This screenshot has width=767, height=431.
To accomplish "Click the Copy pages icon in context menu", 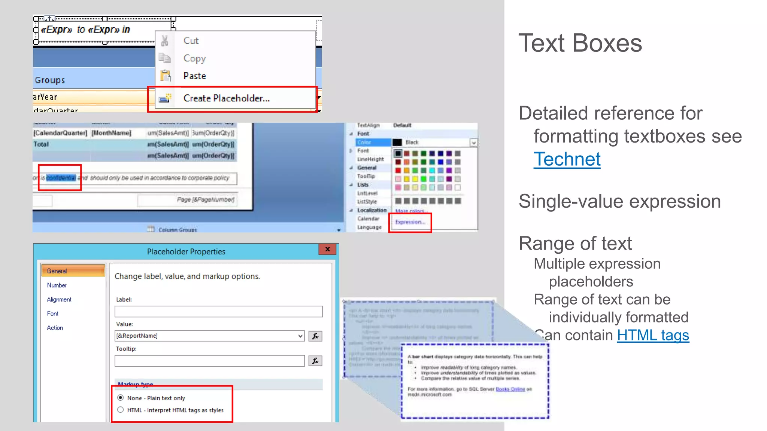I will pyautogui.click(x=165, y=58).
